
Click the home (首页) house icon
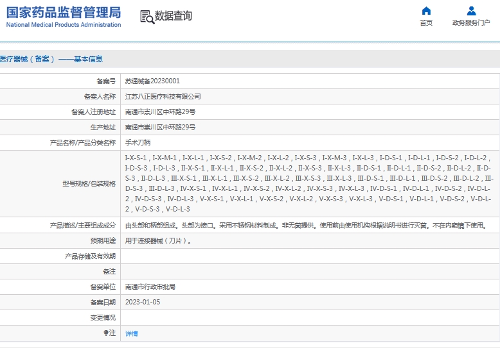click(x=426, y=11)
